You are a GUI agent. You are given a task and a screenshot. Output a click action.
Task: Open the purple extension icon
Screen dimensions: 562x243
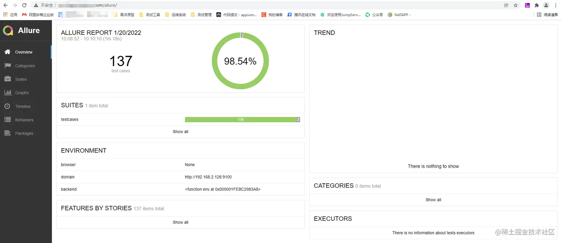[527, 5]
